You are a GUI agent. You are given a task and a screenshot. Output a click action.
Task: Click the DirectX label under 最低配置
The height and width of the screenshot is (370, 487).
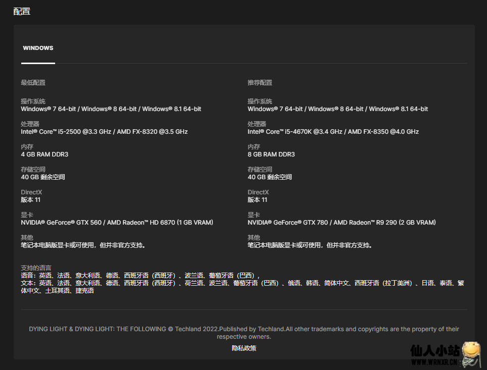(x=32, y=192)
